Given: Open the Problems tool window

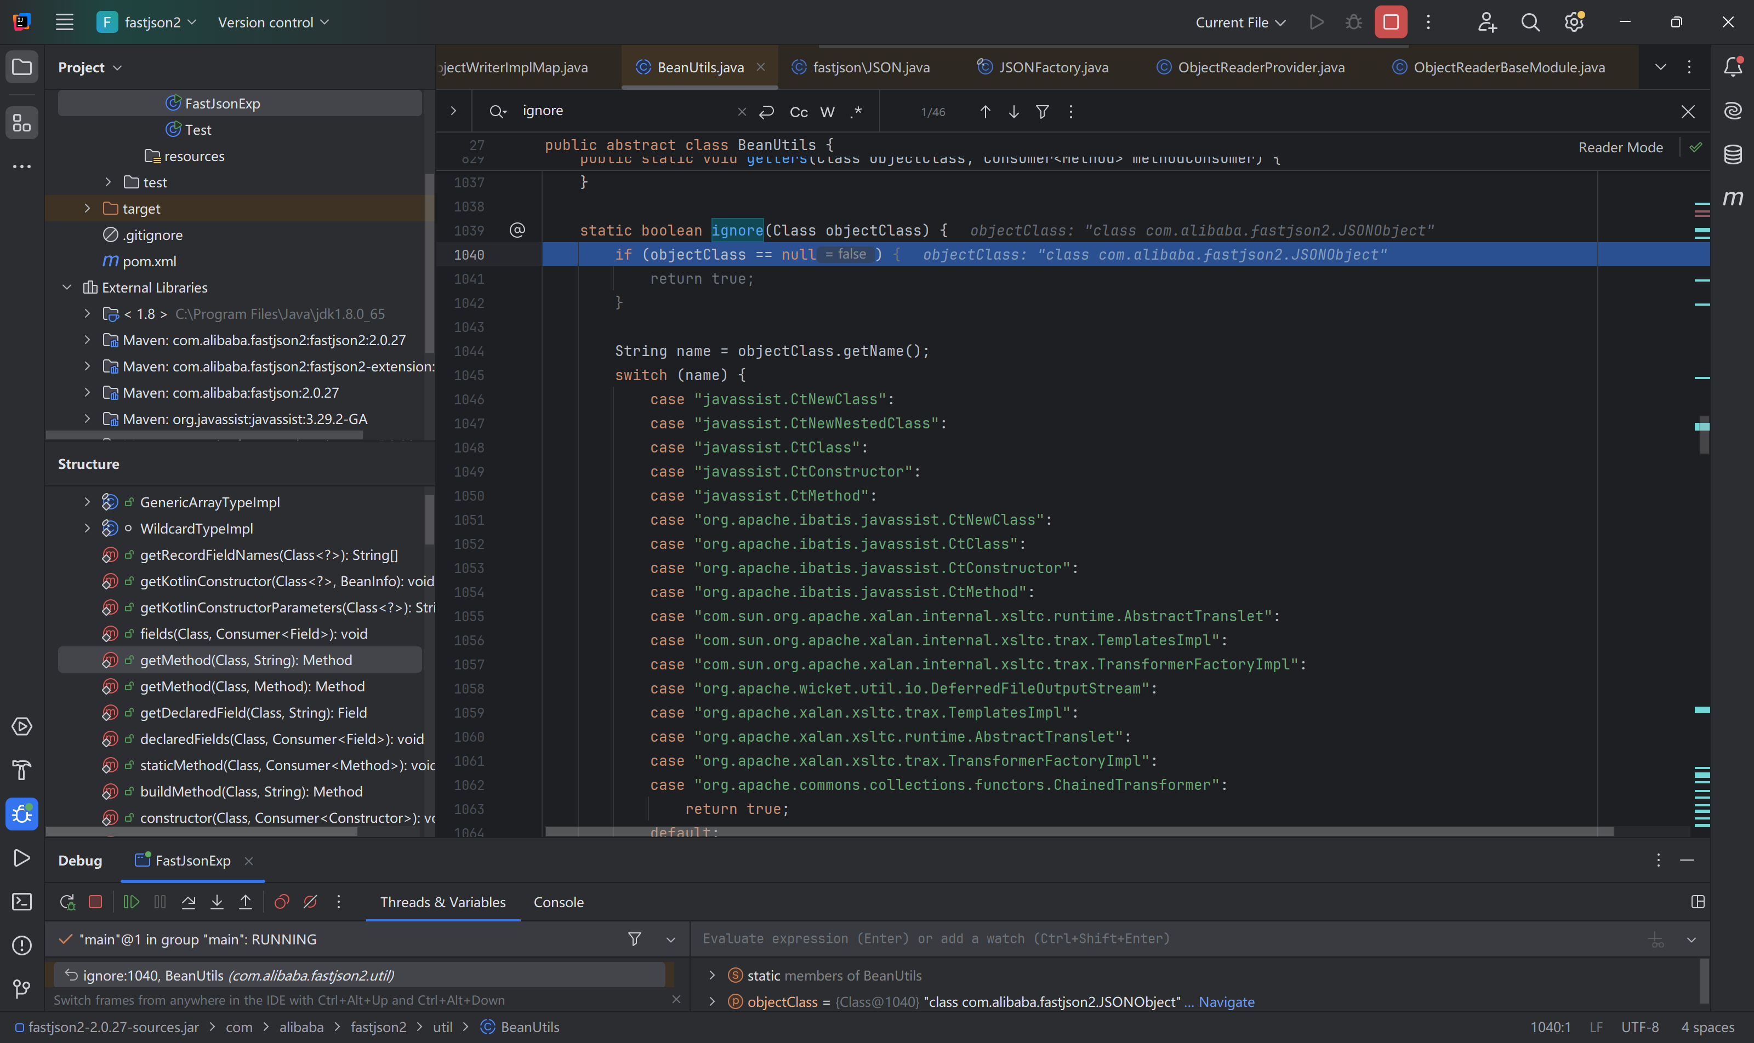Looking at the screenshot, I should coord(22,945).
